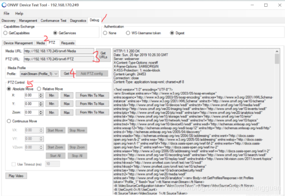Click the Content-Length: 24453 line

pos(129,74)
